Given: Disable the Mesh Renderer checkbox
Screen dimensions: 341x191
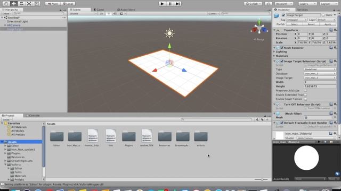Looking at the screenshot, I should tap(282, 48).
